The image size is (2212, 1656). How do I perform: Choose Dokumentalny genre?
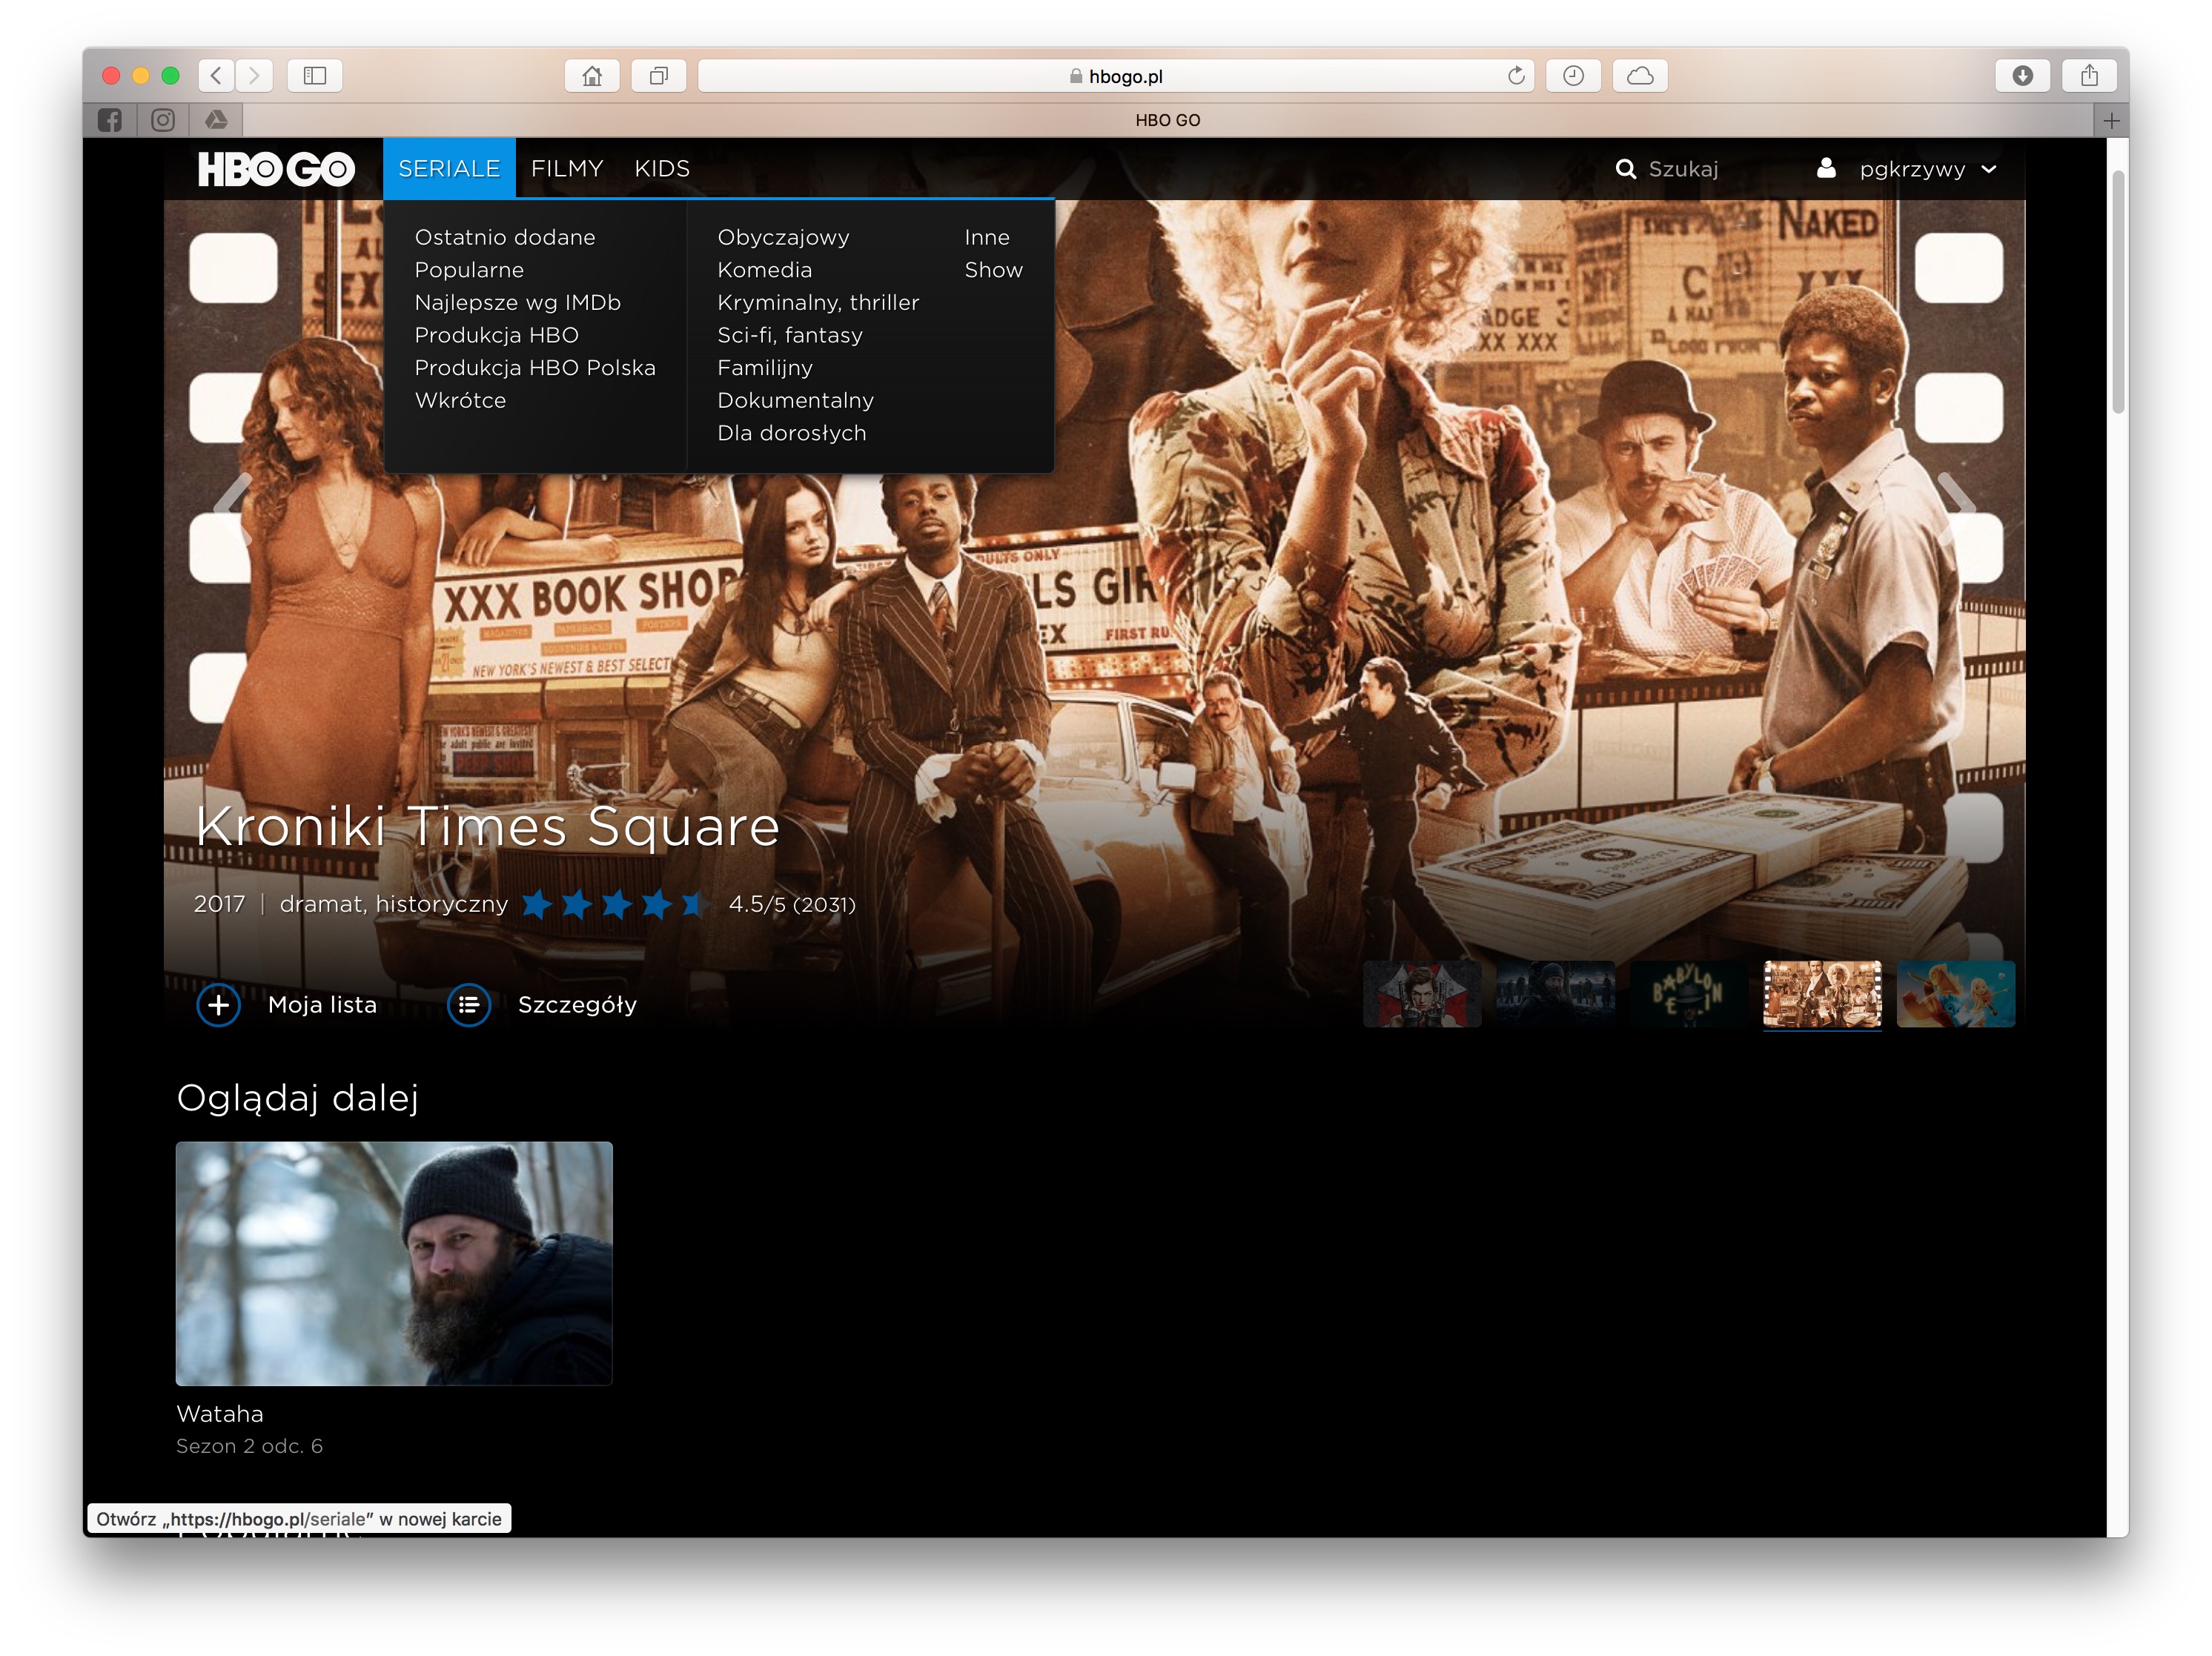point(796,400)
